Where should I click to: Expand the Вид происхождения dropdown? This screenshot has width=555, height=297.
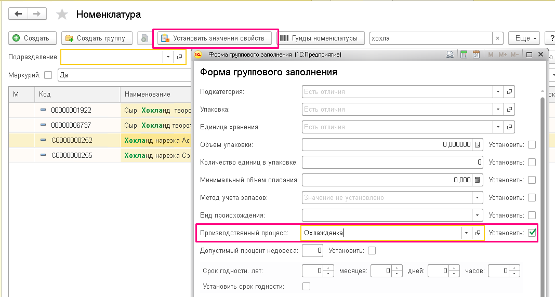tap(478, 215)
